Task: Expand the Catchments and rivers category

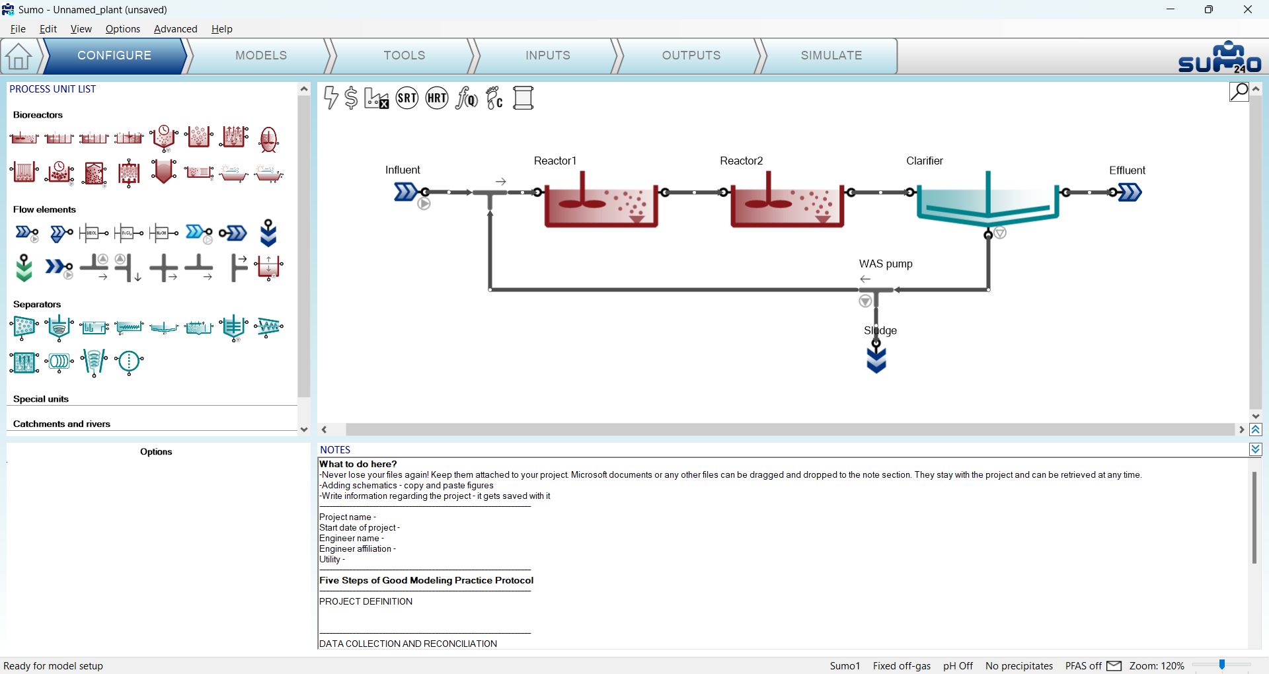Action: pos(61,424)
